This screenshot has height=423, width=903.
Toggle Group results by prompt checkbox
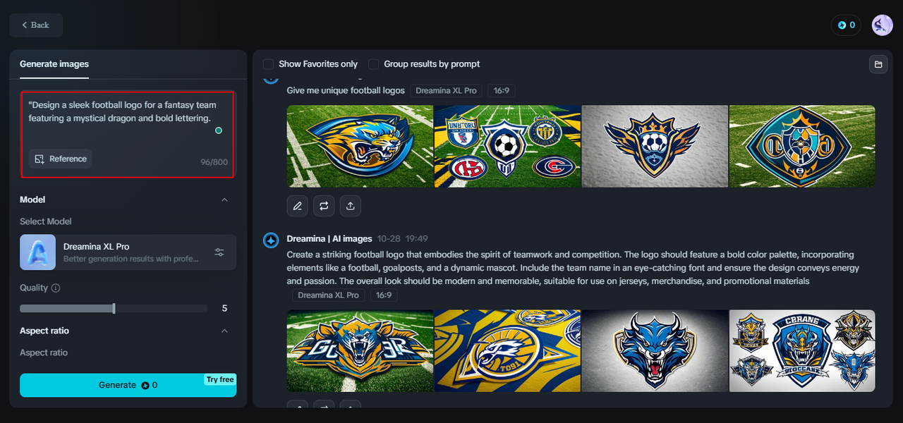(374, 64)
